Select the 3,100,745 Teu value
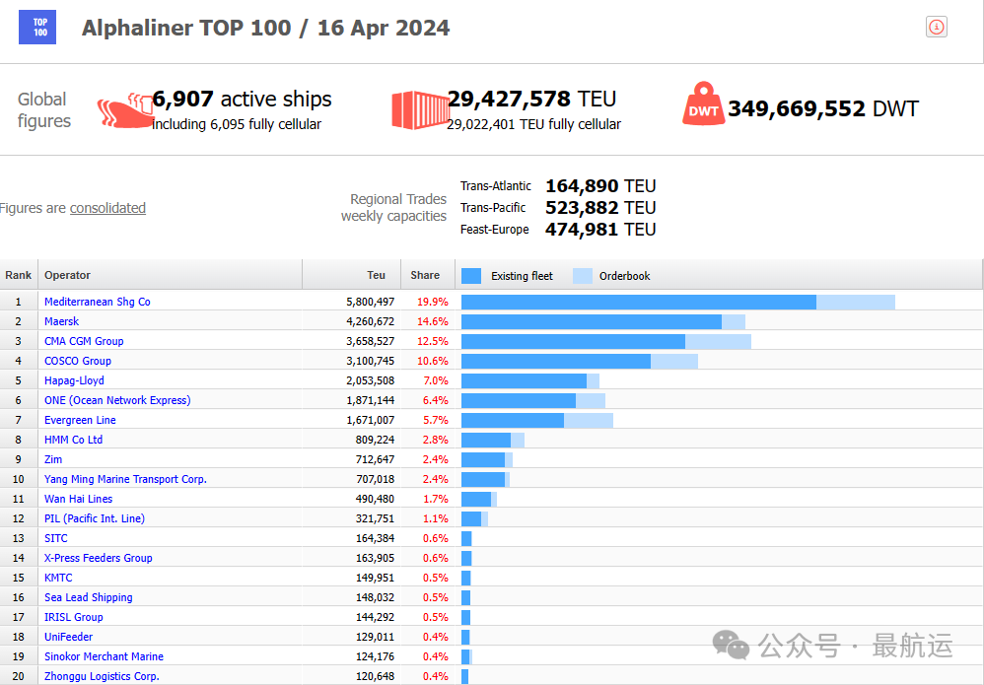Viewport: 984px width, 685px height. tap(371, 361)
